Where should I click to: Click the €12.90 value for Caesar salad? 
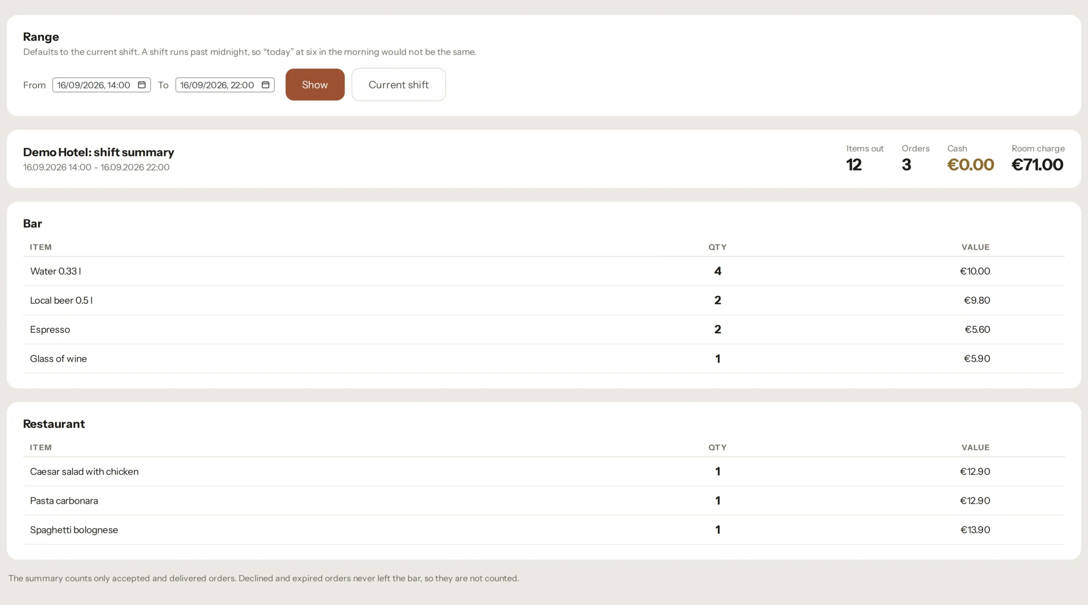click(x=975, y=472)
